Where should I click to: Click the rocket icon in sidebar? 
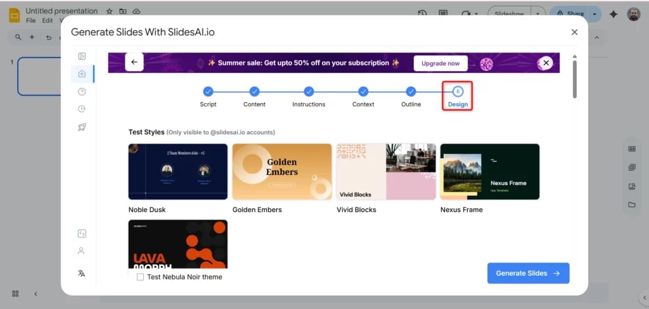point(82,127)
